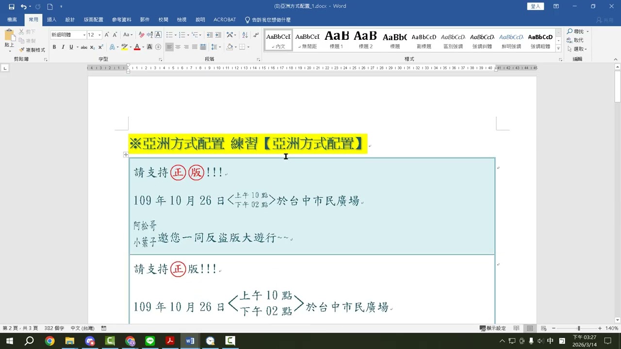Apply the 標題 1 heading style
Screen dimensions: 621x349
click(x=336, y=40)
